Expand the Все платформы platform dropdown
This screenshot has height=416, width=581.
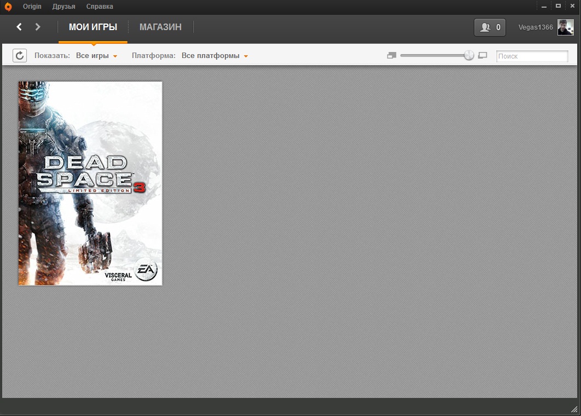[x=214, y=56]
